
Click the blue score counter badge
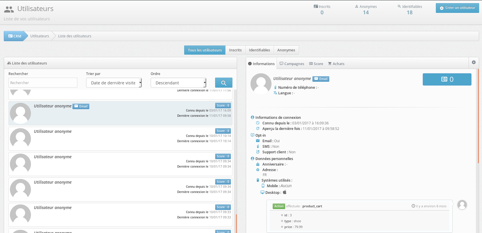[x=447, y=79]
